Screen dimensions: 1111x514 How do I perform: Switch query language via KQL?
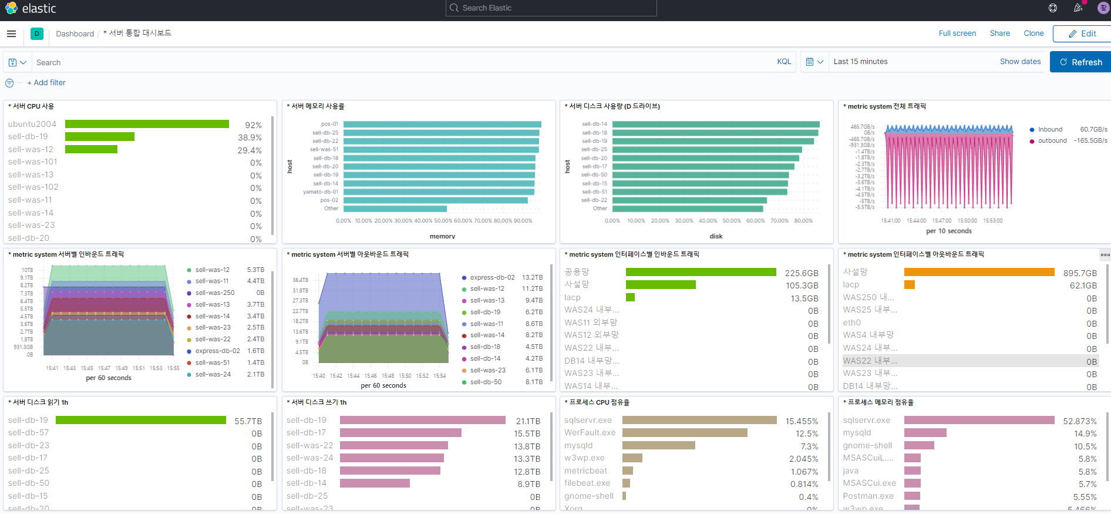tap(784, 62)
